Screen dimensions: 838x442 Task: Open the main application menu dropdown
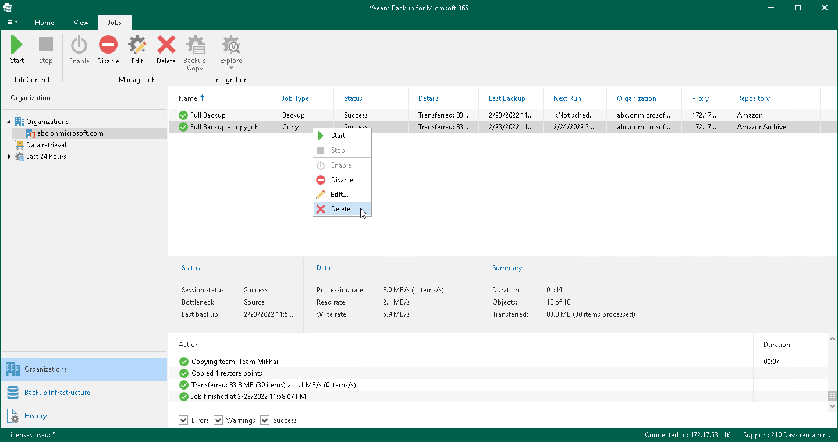pyautogui.click(x=12, y=22)
